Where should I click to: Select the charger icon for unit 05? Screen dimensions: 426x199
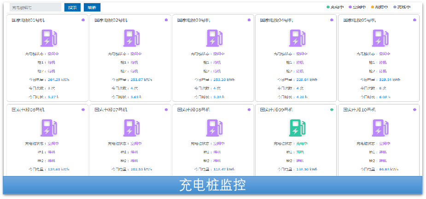(380, 38)
